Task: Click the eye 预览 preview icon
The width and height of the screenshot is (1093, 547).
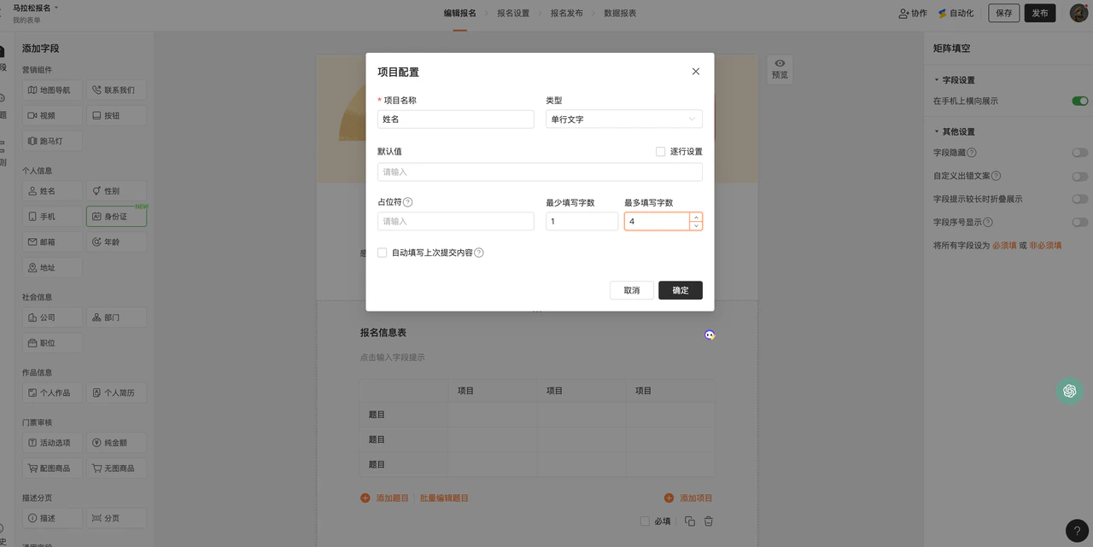Action: [780, 63]
